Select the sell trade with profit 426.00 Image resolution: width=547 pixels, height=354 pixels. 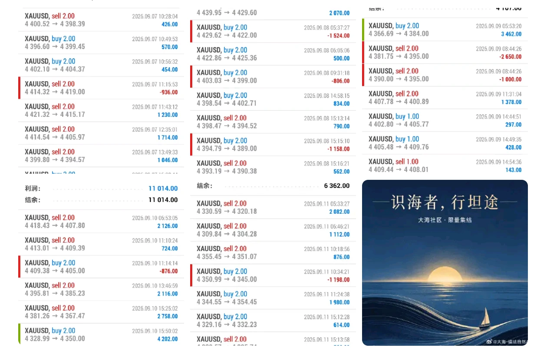tap(101, 20)
